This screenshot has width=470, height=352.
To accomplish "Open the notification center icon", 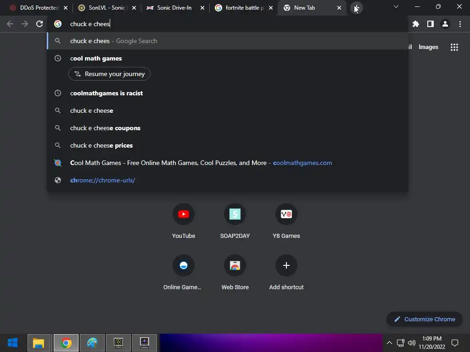I will click(x=455, y=343).
